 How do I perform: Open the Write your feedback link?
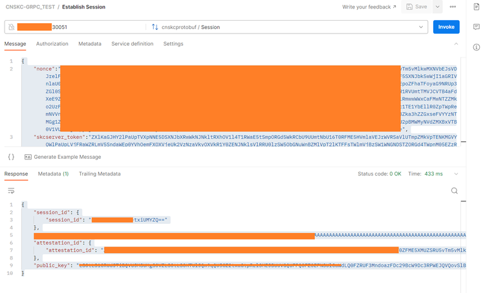point(370,7)
